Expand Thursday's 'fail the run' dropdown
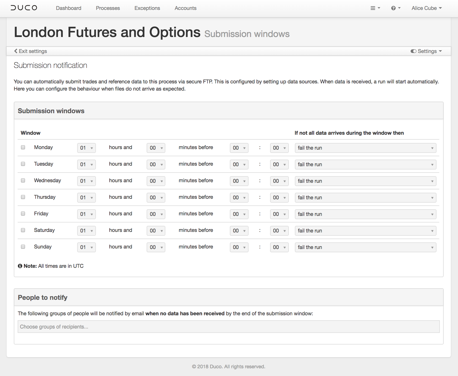Screen dimensions: 458x376 (x=365, y=198)
